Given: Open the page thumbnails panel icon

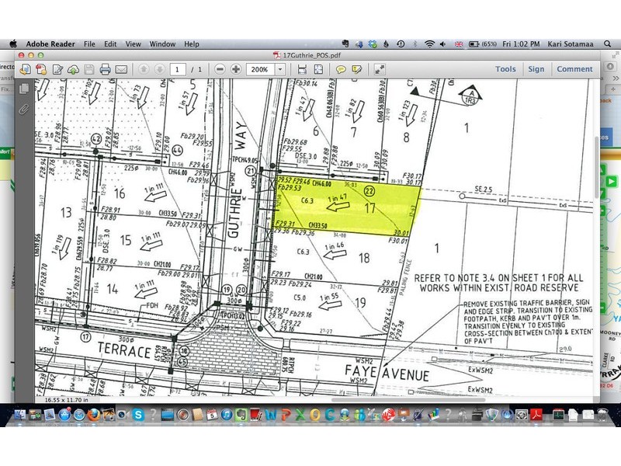Looking at the screenshot, I should click(23, 88).
